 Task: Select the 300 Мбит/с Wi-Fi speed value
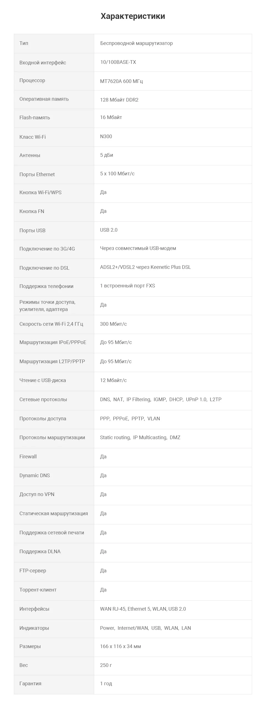point(113,324)
